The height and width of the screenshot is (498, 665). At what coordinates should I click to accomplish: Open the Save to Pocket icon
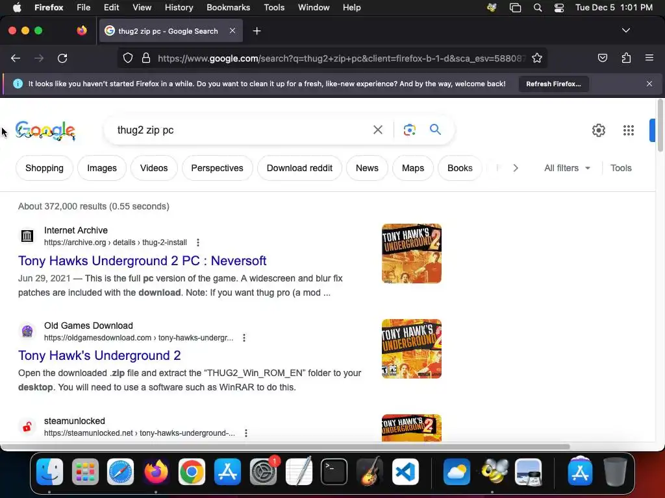click(602, 58)
